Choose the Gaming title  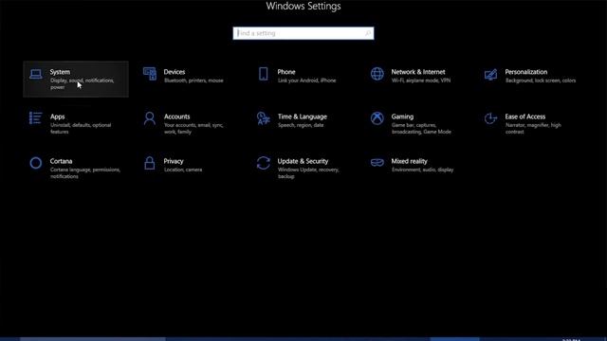(402, 117)
